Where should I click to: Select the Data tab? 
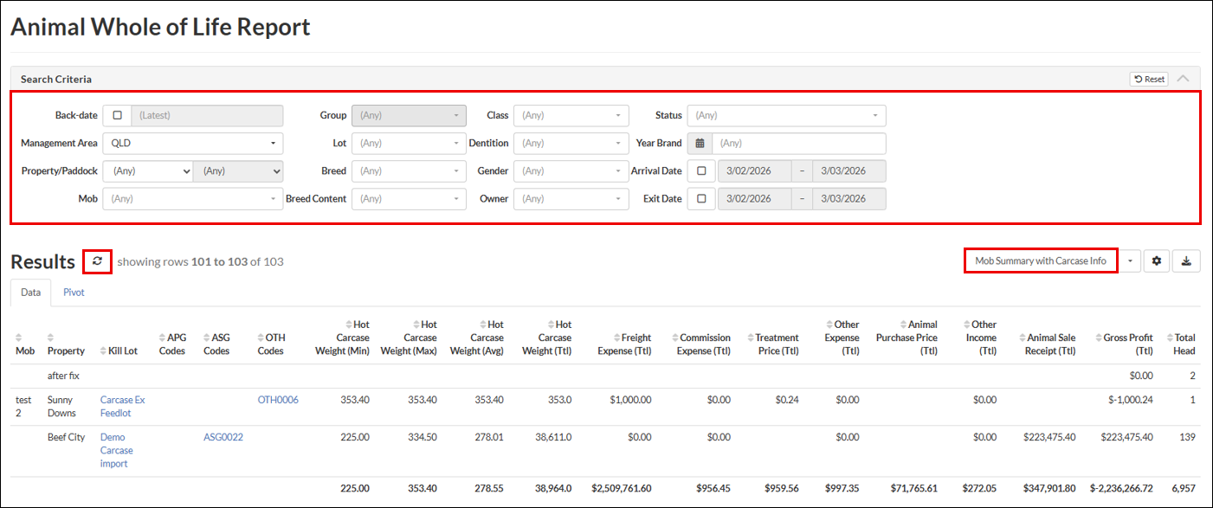coord(31,293)
